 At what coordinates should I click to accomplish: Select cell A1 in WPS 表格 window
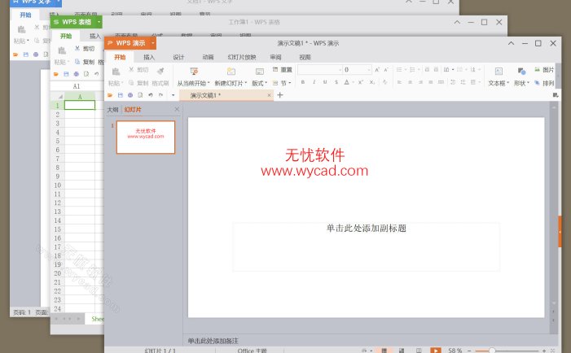pos(80,105)
